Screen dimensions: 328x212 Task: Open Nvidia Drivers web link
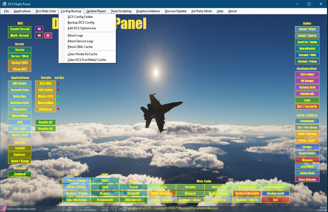[x=218, y=194]
